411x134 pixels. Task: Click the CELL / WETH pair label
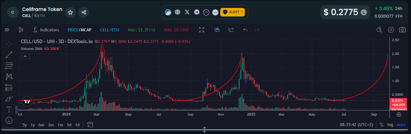point(33,16)
